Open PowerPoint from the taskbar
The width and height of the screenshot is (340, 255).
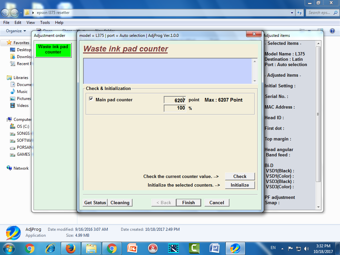[x=132, y=248]
